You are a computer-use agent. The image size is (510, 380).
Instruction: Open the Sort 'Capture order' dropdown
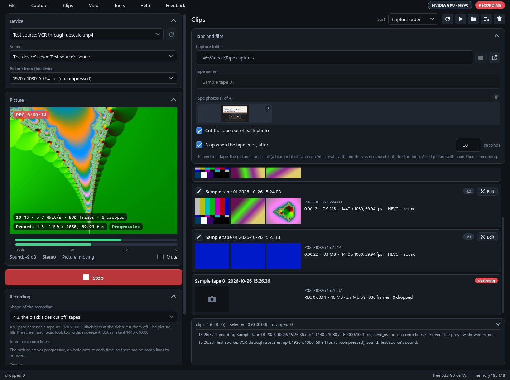coord(413,19)
